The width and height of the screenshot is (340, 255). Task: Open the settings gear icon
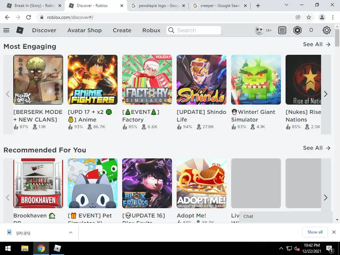click(326, 30)
